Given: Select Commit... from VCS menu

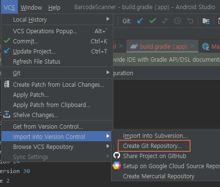Looking at the screenshot, I should click(57, 41).
